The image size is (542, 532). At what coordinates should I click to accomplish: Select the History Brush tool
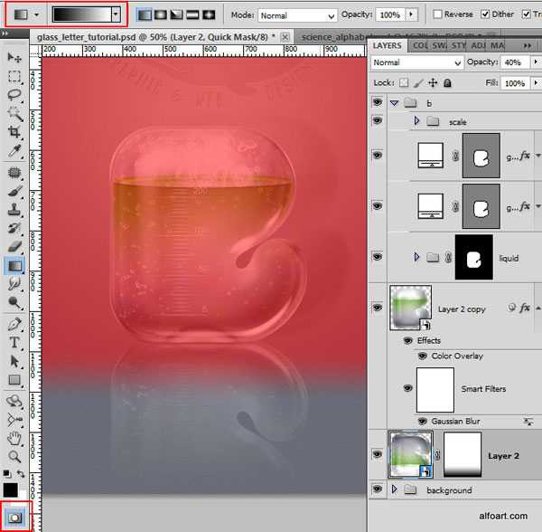click(x=14, y=228)
